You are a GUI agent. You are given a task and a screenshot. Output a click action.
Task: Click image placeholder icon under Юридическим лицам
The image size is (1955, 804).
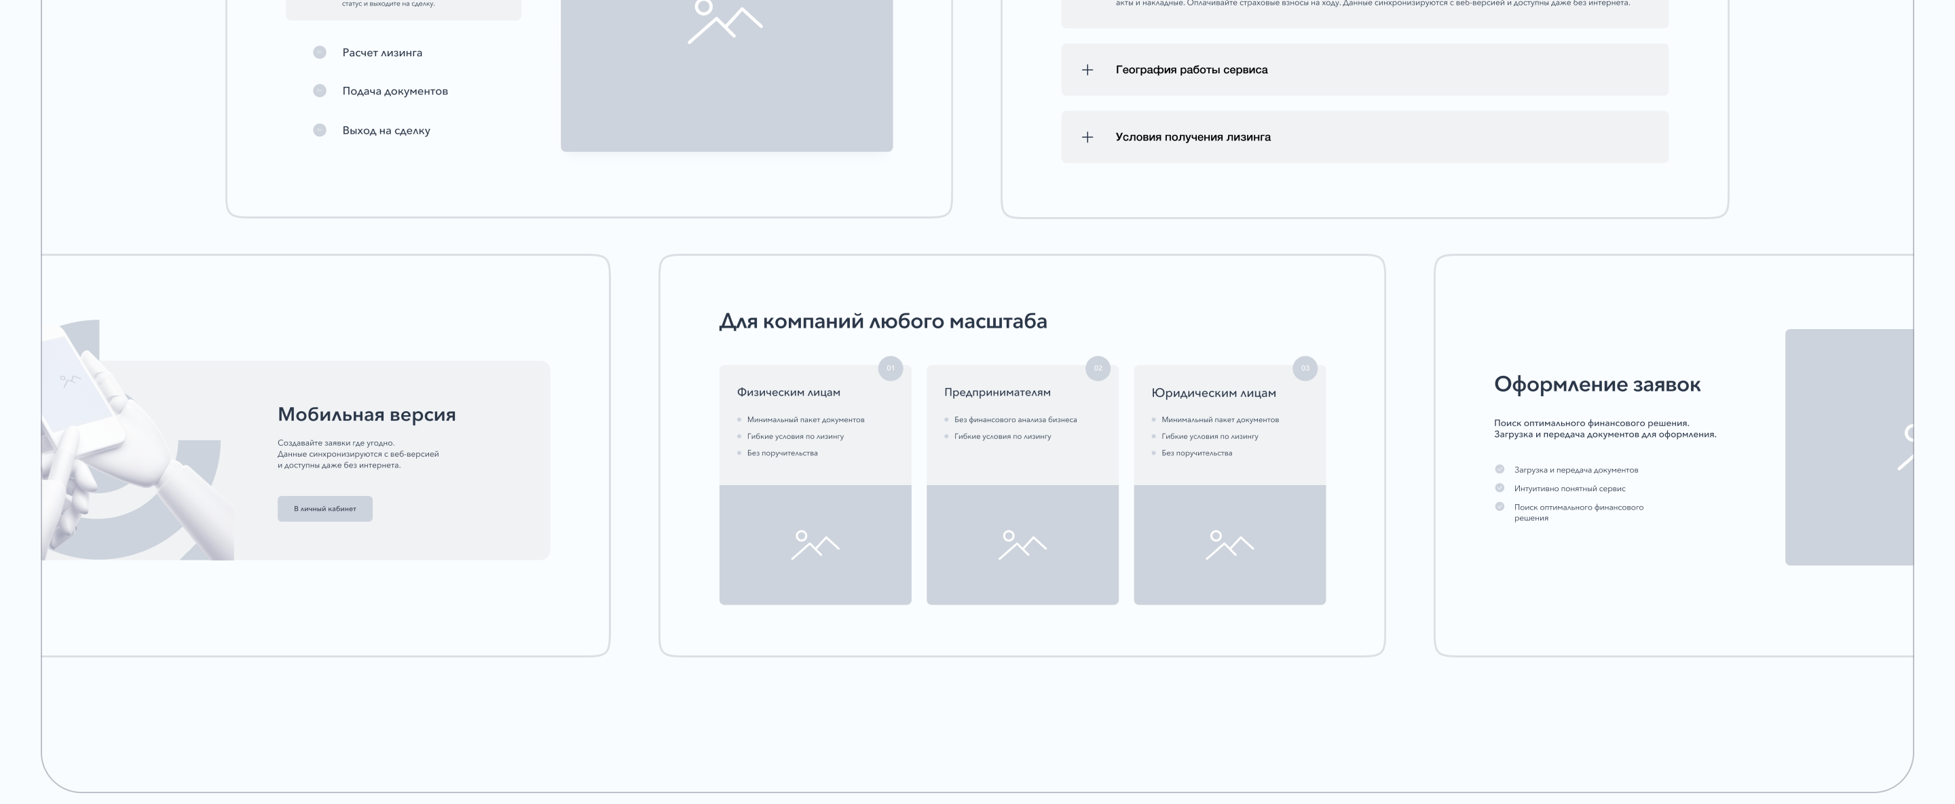pos(1229,545)
